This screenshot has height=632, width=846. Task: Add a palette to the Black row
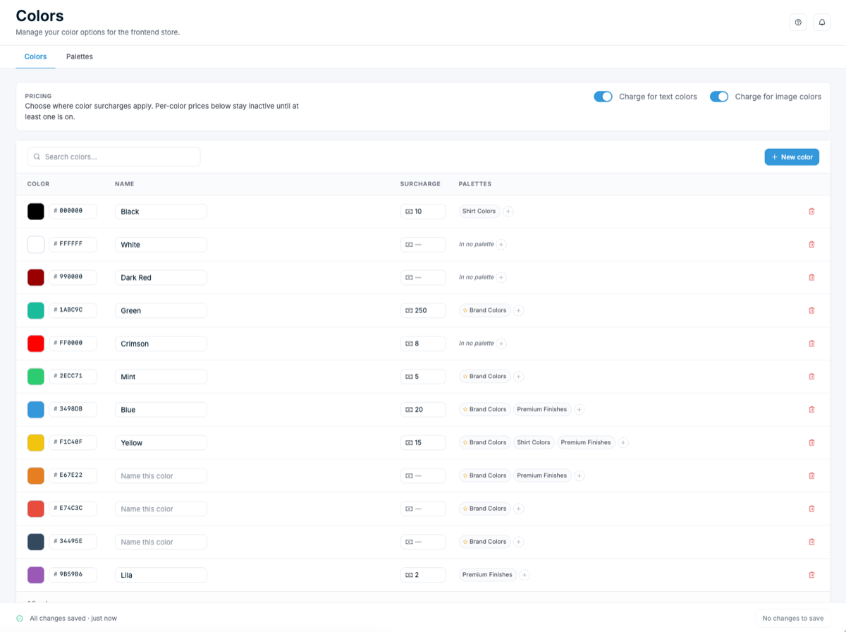pos(508,212)
